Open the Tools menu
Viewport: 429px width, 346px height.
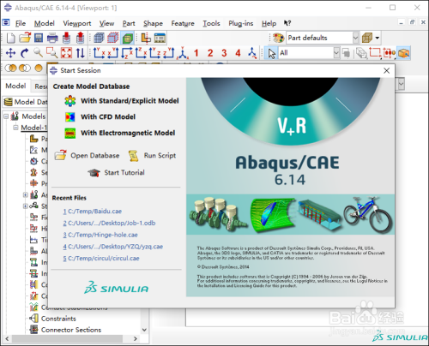coord(211,23)
